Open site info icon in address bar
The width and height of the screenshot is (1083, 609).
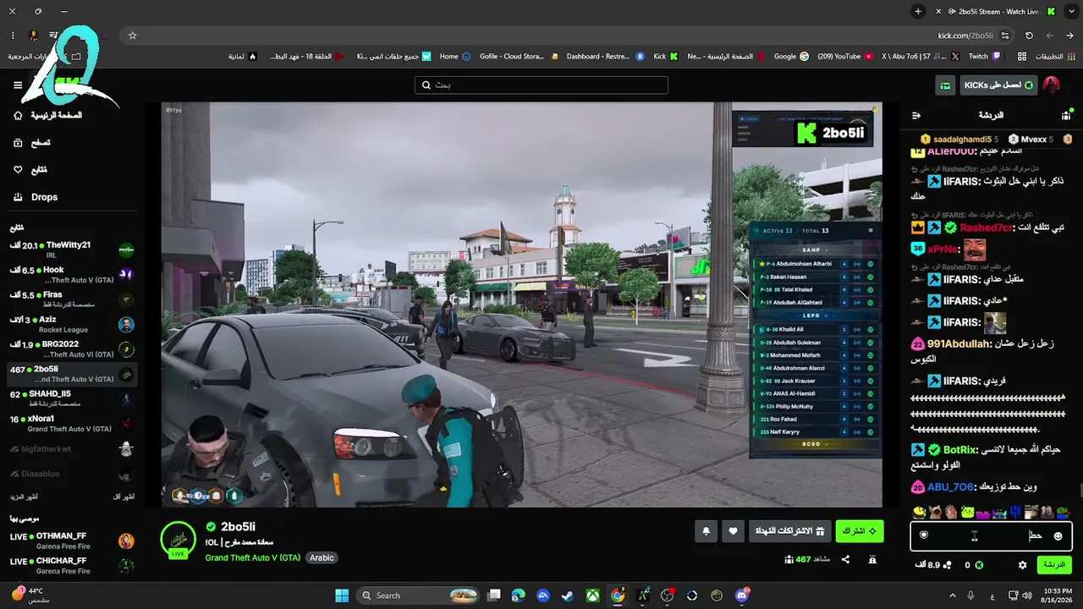(x=1004, y=36)
